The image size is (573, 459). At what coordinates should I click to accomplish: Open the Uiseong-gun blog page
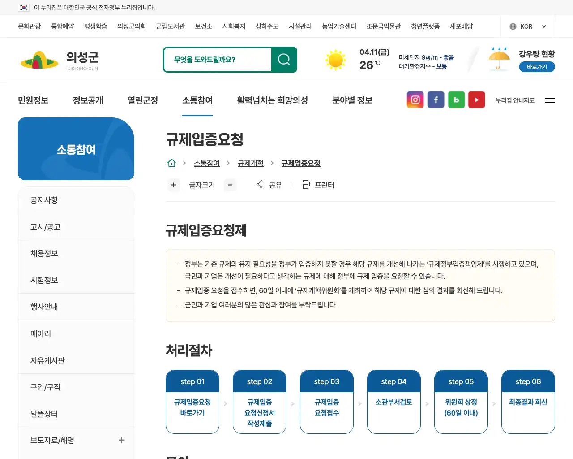coord(456,100)
